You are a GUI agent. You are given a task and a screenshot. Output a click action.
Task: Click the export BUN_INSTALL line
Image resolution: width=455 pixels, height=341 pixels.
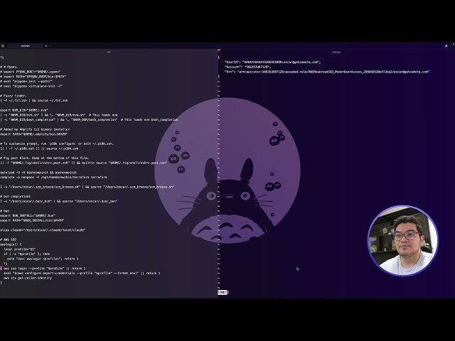(x=28, y=216)
